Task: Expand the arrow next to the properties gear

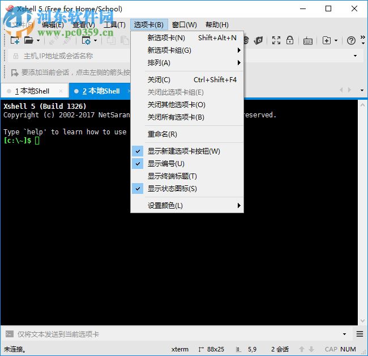Action: tap(95, 41)
